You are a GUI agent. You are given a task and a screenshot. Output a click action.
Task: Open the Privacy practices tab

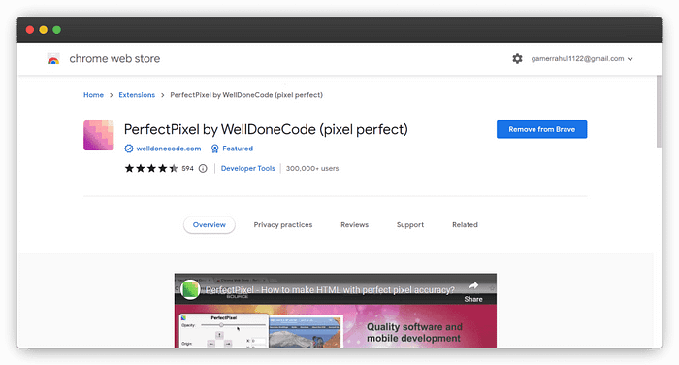[283, 224]
